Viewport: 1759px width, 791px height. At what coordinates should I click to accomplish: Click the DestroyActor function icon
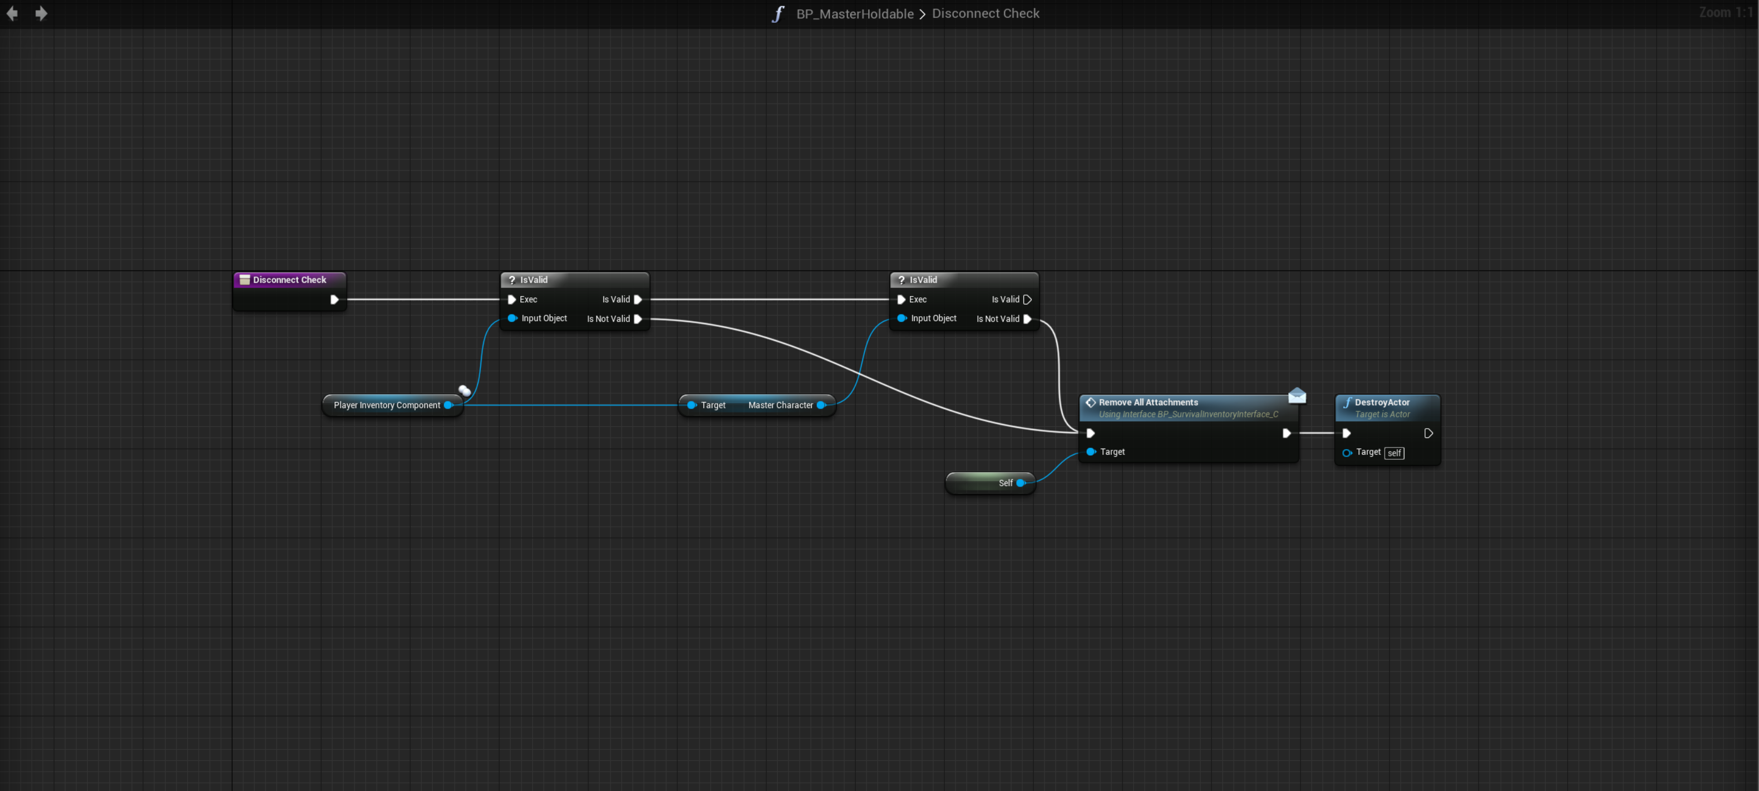point(1347,402)
